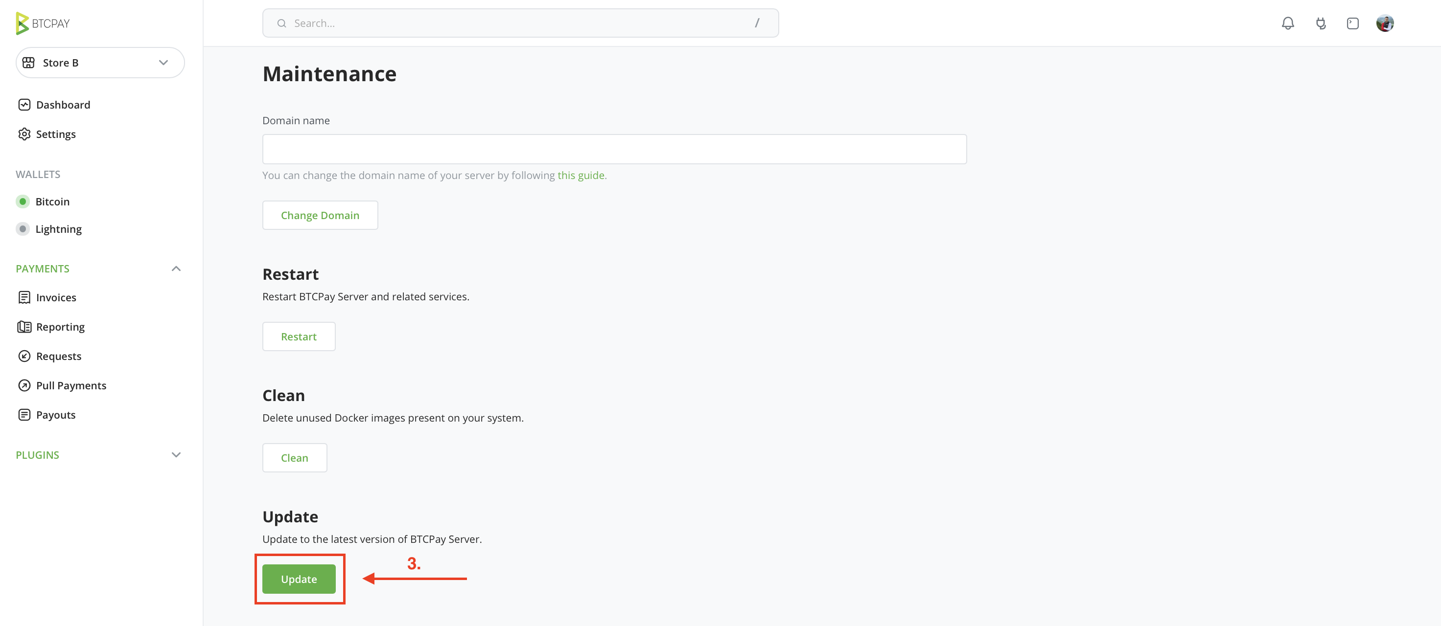Click the Change Domain button
Image resolution: width=1441 pixels, height=626 pixels.
click(x=320, y=215)
